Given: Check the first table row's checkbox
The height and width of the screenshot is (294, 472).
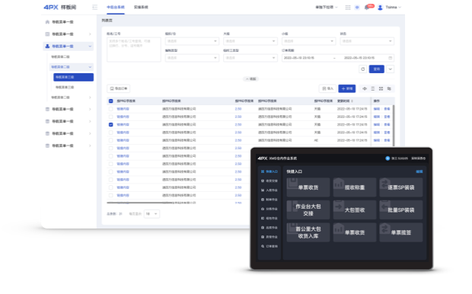Looking at the screenshot, I should click(x=111, y=109).
